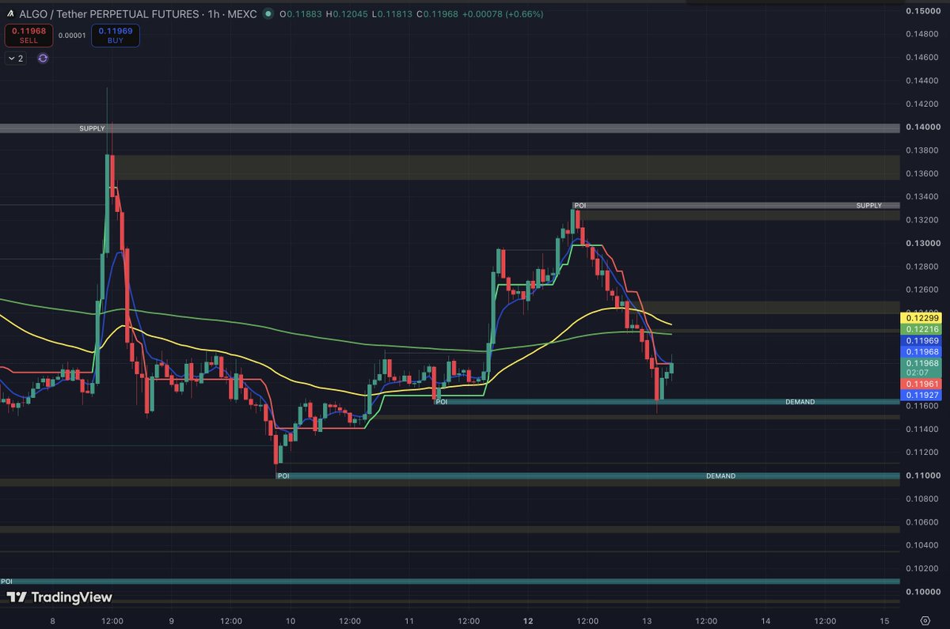The height and width of the screenshot is (629, 950).
Task: Click the POI label on 0.11000 demand zone
Action: coord(283,476)
